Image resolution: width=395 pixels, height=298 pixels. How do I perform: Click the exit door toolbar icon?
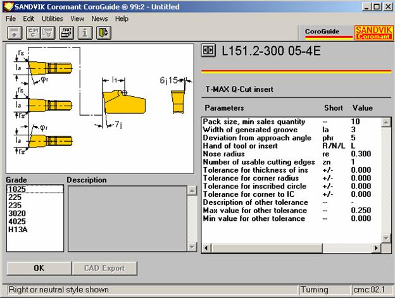point(104,33)
